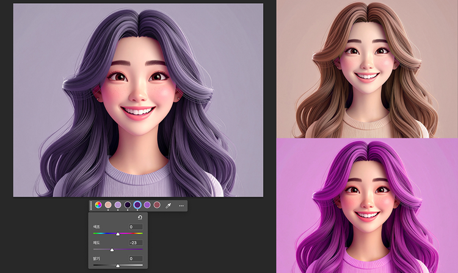
Task: Click the 채도 label
Action: coord(96,243)
